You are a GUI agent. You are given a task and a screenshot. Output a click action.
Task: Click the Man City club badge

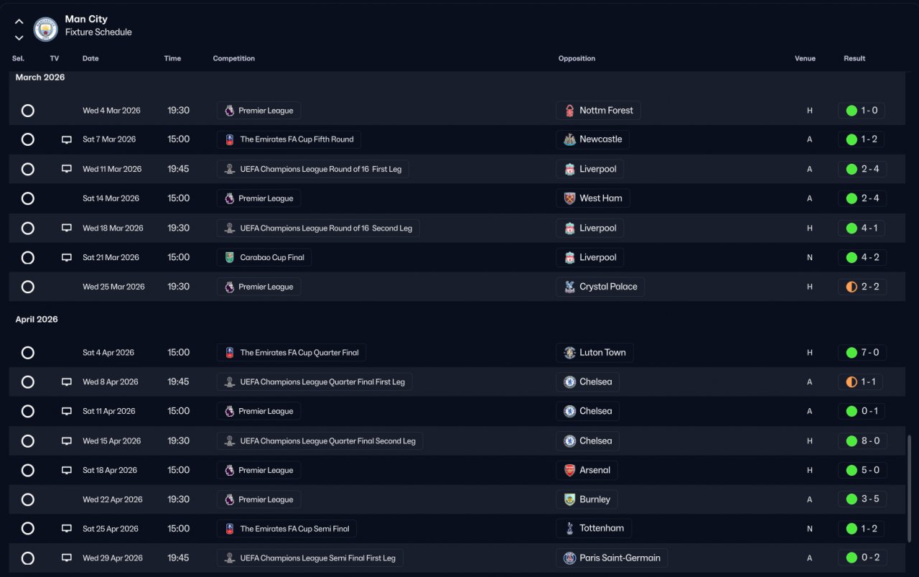tap(46, 29)
